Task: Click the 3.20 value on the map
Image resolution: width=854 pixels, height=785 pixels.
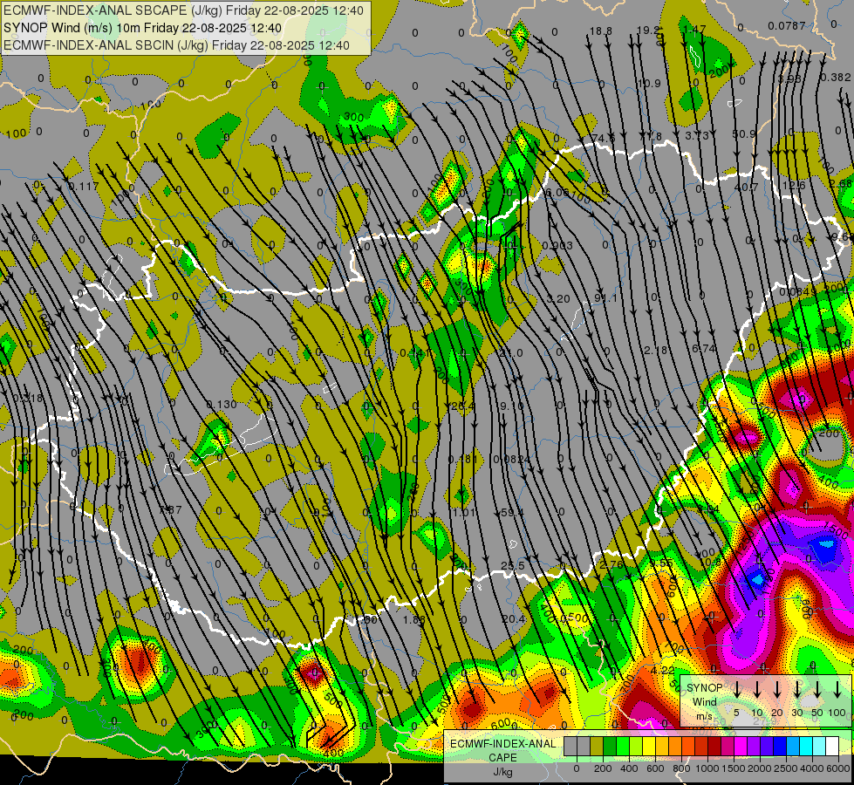Action: pyautogui.click(x=558, y=299)
